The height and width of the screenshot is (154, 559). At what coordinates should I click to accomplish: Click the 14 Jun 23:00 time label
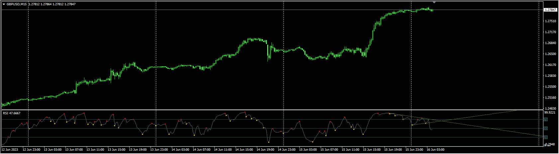pyautogui.click(x=287, y=150)
